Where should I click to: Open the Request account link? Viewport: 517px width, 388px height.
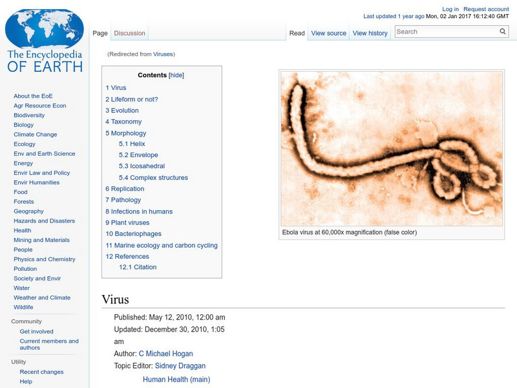(486, 9)
